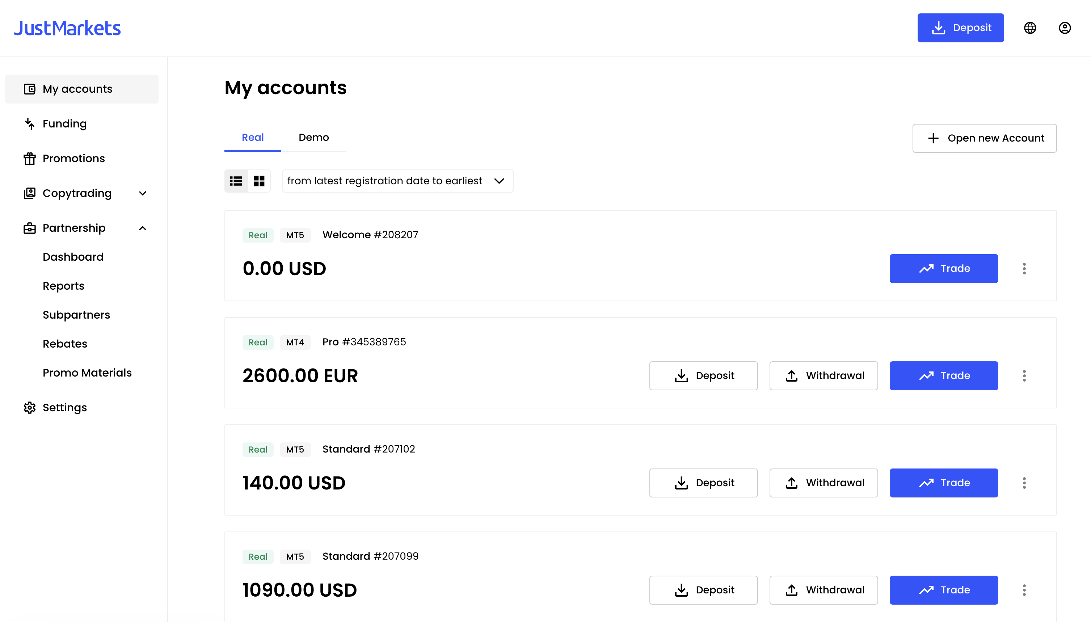Switch to the Real accounts tab
This screenshot has width=1091, height=622.
[x=253, y=138]
